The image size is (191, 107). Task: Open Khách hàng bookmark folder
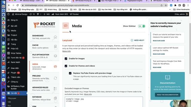pyautogui.click(x=51, y=10)
